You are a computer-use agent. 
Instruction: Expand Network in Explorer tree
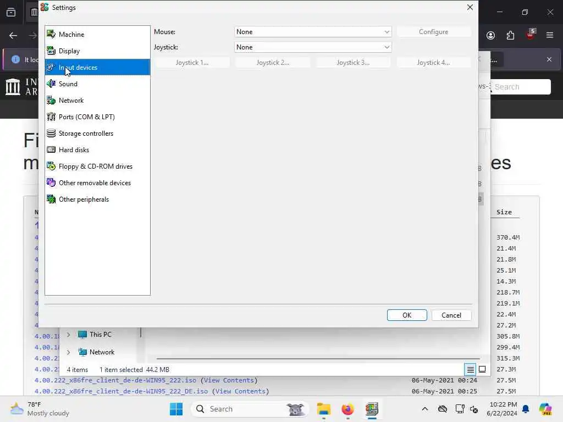point(68,352)
